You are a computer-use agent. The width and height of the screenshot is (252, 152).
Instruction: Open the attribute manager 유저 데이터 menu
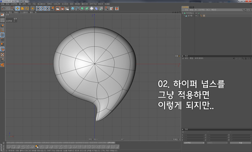click(x=199, y=59)
